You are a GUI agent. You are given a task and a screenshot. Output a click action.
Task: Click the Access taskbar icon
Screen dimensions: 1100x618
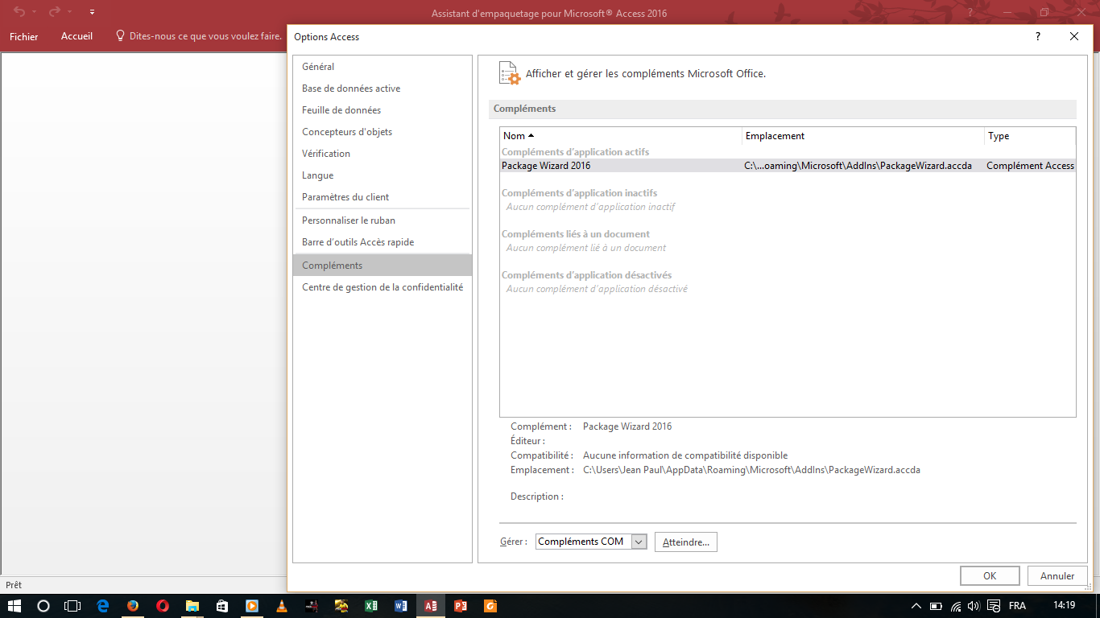tap(431, 606)
